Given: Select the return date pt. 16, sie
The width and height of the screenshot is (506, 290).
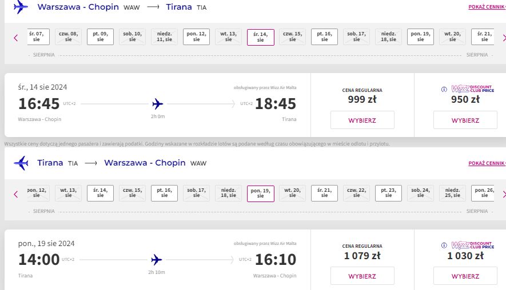Looking at the screenshot, I should (x=164, y=193).
